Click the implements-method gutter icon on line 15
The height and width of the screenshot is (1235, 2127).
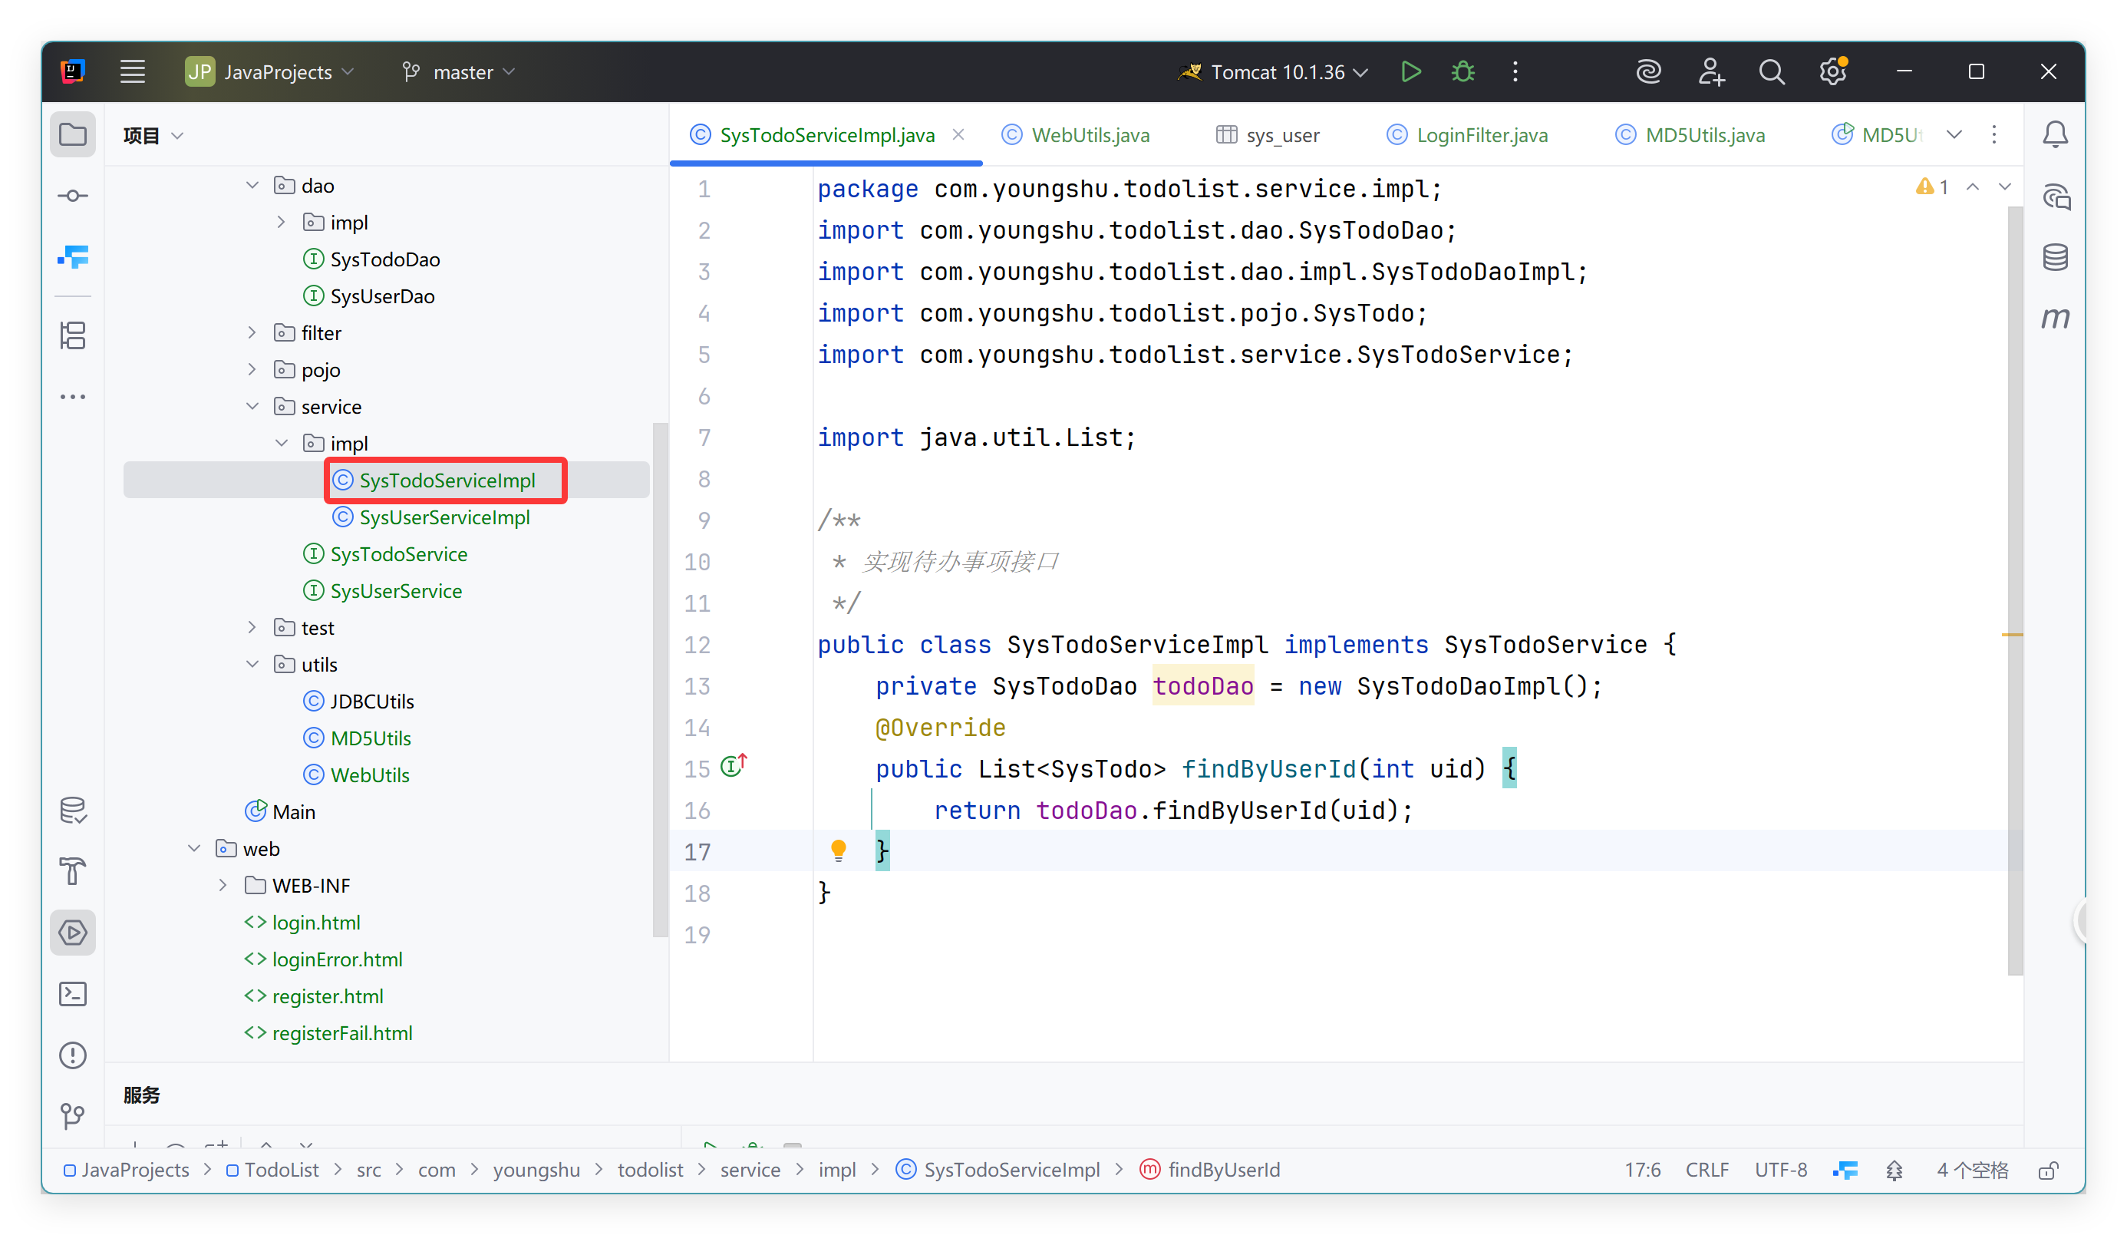coord(734,767)
